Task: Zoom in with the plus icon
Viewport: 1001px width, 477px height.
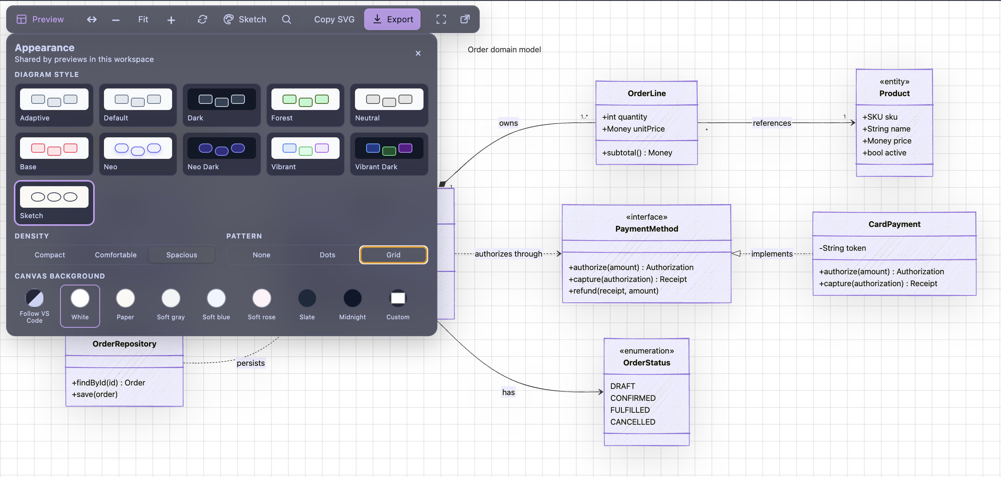Action: click(x=171, y=19)
